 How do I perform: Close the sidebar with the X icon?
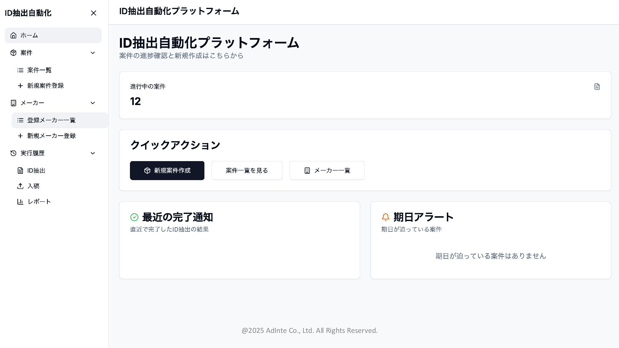[x=93, y=13]
